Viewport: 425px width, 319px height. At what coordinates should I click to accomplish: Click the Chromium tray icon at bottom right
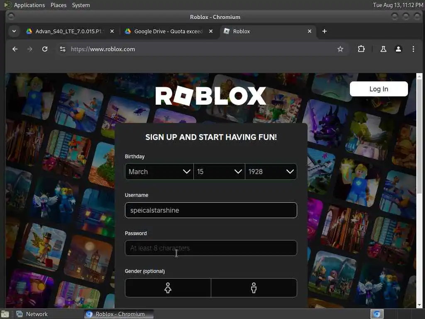point(377,314)
